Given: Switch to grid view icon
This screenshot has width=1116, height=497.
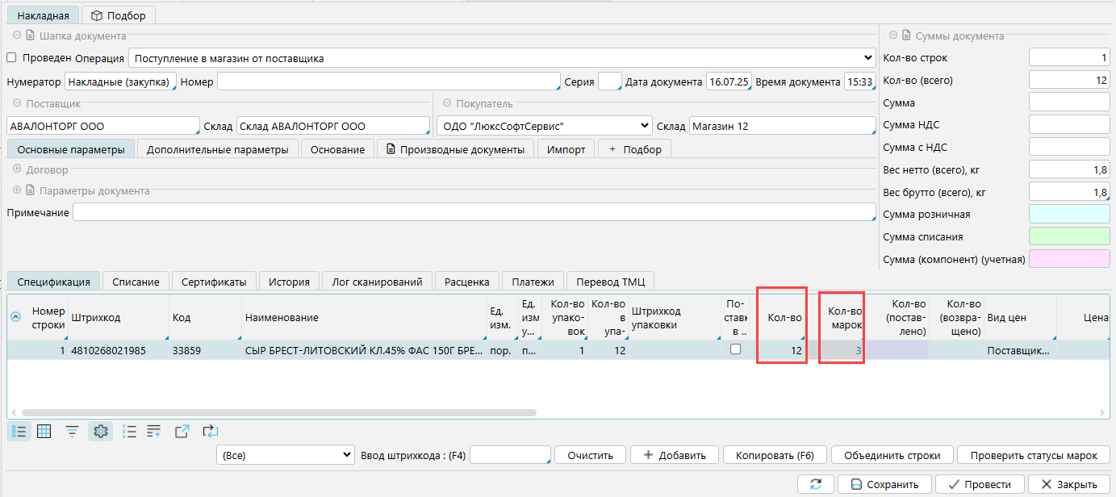Looking at the screenshot, I should pyautogui.click(x=44, y=432).
